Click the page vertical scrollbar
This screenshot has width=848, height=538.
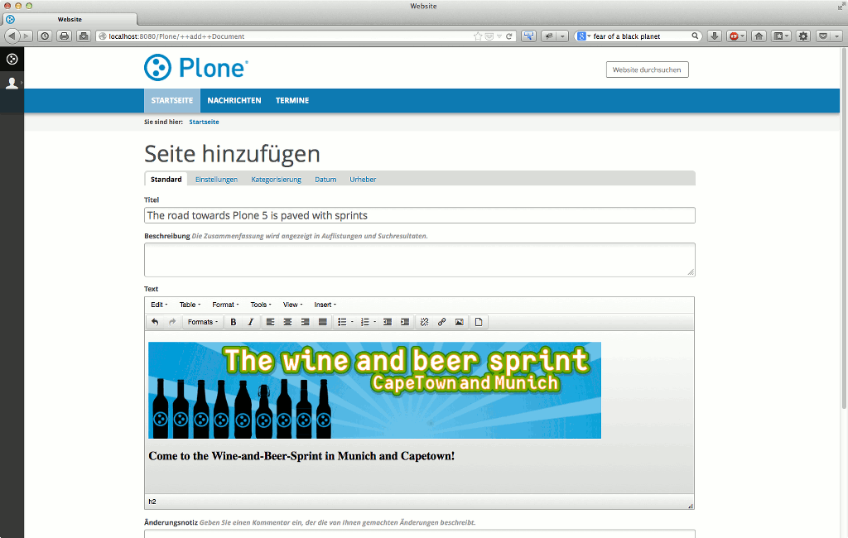pos(844,228)
